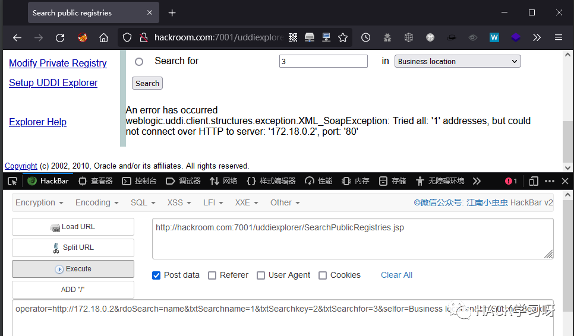
Task: Close the Search public registries tab
Action: pyautogui.click(x=149, y=12)
